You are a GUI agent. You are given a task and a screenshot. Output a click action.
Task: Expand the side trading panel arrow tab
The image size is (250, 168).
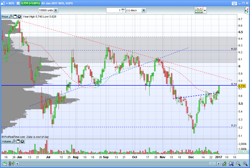[x=247, y=11]
